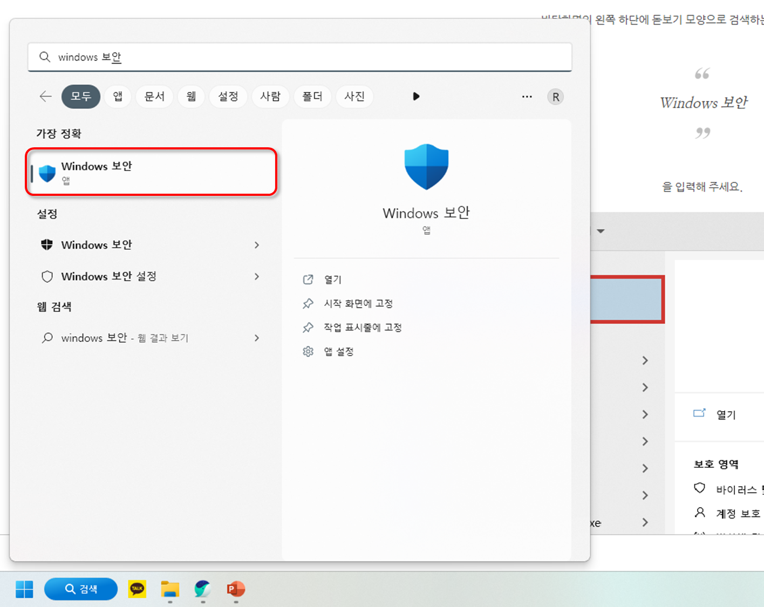Click 계정 보호 in the background window
The image size is (764, 607).
pyautogui.click(x=738, y=514)
